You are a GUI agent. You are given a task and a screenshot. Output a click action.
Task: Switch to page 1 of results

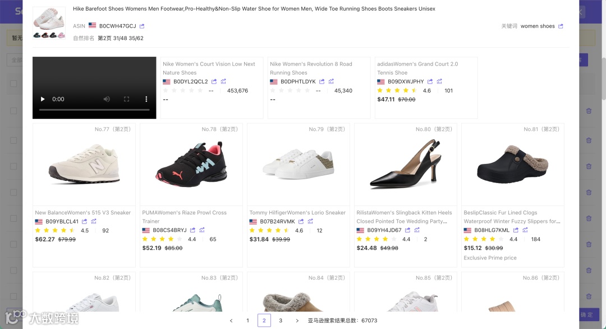click(247, 321)
